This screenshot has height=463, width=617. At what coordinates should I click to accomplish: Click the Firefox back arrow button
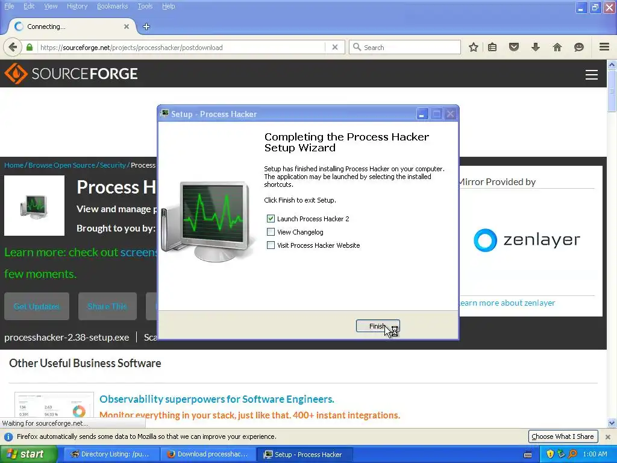pyautogui.click(x=13, y=47)
